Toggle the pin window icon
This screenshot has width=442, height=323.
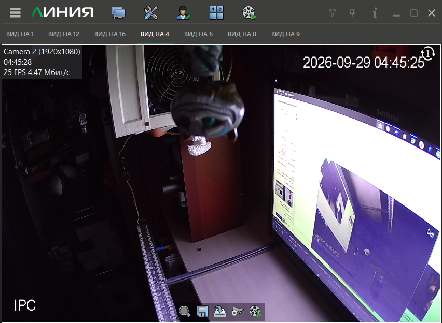pyautogui.click(x=352, y=13)
